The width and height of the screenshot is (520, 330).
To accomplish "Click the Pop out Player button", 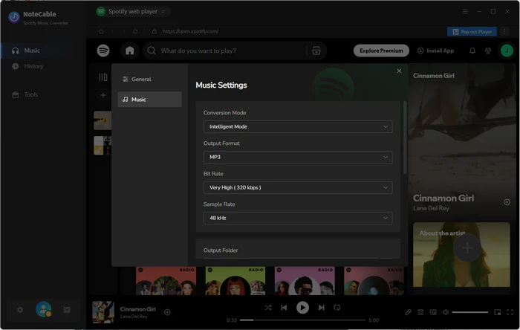I will [472, 31].
